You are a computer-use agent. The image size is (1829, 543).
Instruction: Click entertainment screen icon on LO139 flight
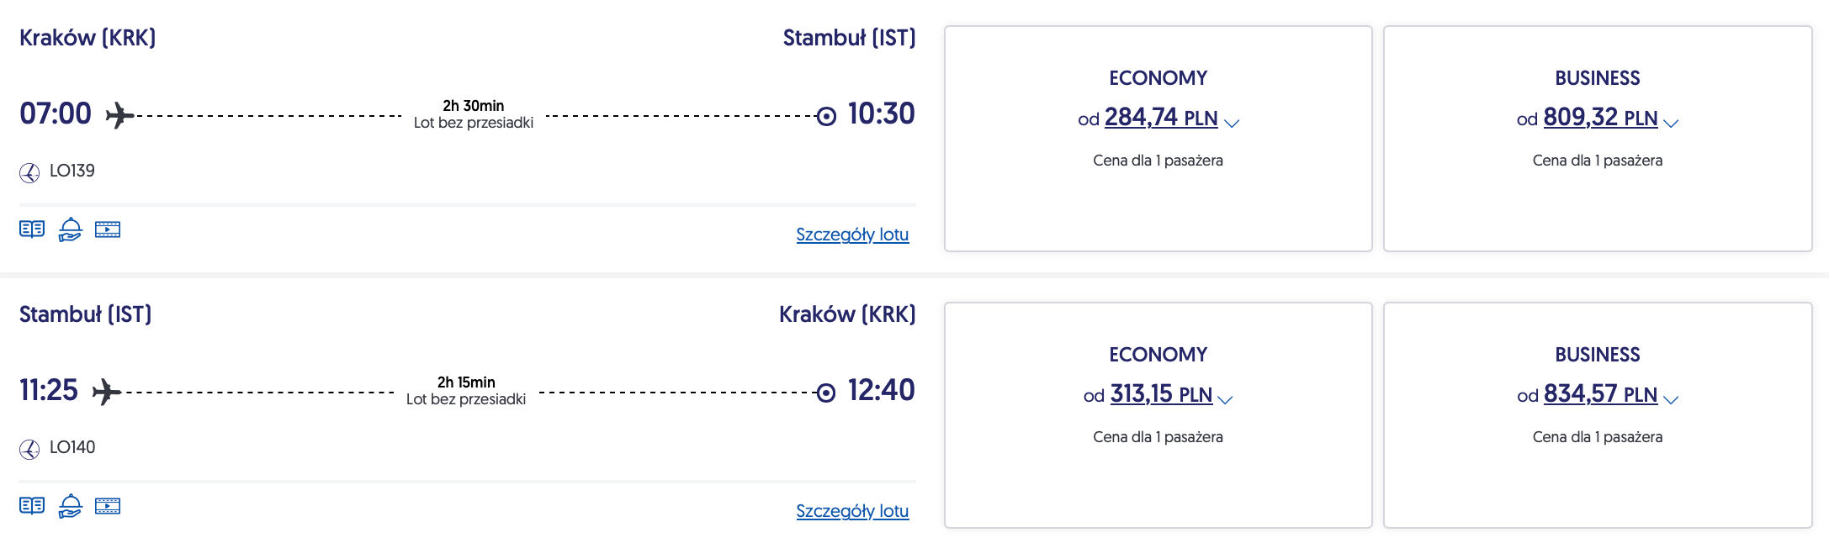[108, 229]
